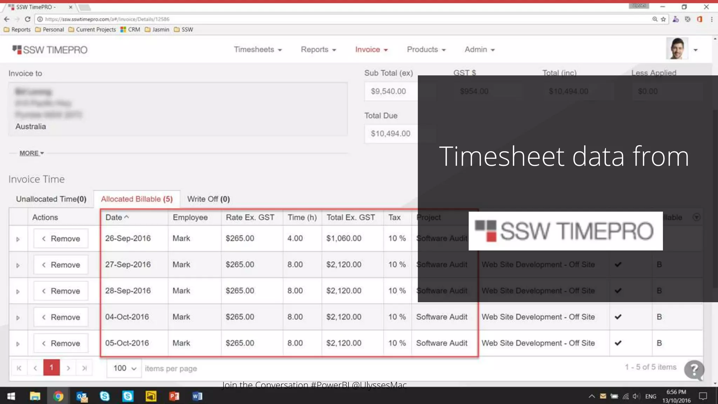This screenshot has height=404, width=718.
Task: Open the Reports bookmarks folder
Action: click(x=17, y=29)
